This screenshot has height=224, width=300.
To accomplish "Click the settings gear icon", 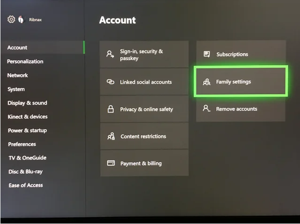I will pyautogui.click(x=11, y=19).
